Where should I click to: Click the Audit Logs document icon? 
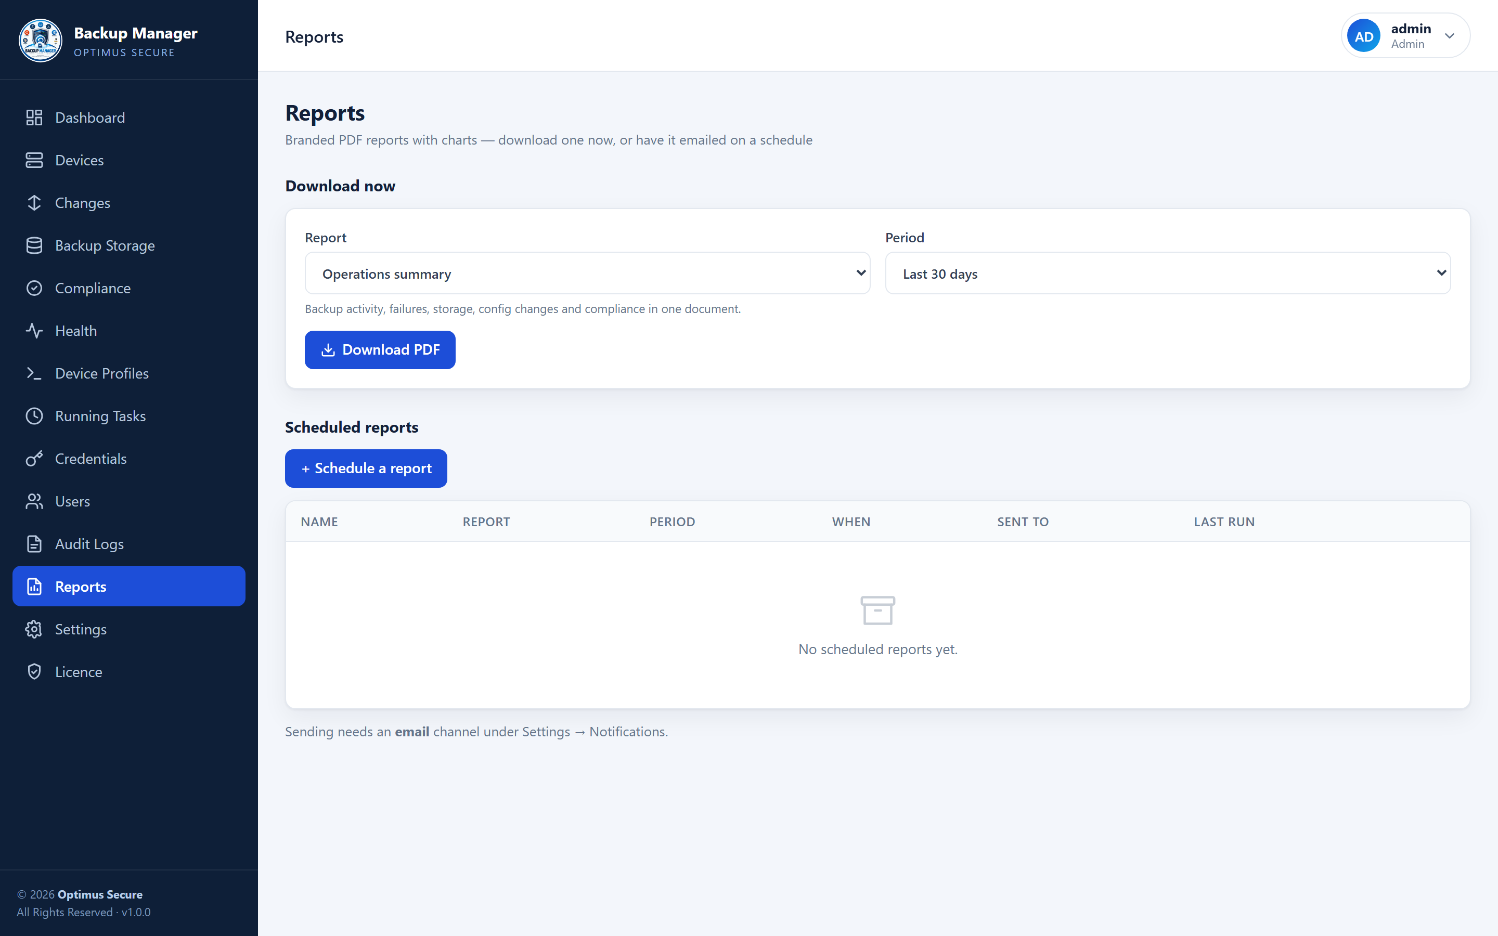(x=34, y=544)
